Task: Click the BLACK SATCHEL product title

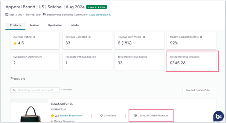Action: coord(62,104)
